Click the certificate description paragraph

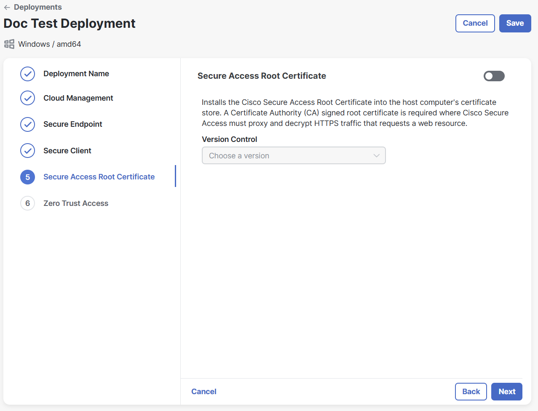point(355,113)
